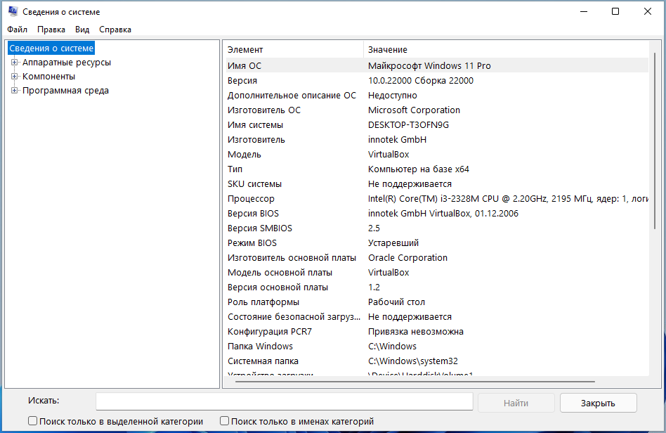
Task: Open the Файл menu
Action: pyautogui.click(x=18, y=30)
